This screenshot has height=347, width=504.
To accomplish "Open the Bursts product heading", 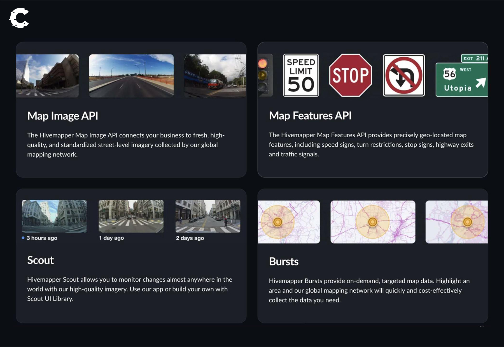I will point(284,261).
